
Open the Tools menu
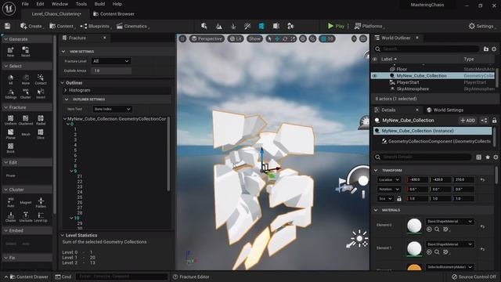point(81,4)
